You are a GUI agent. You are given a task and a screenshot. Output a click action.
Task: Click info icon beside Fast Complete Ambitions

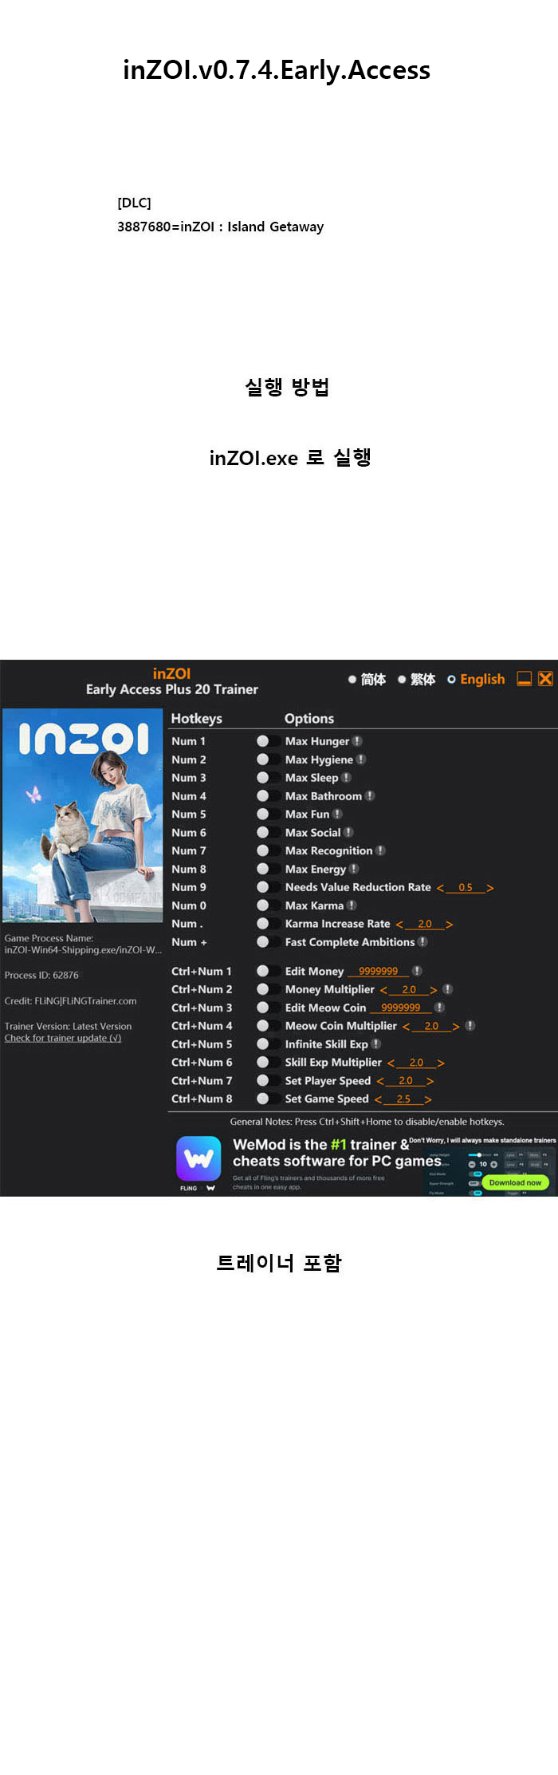pos(422,942)
